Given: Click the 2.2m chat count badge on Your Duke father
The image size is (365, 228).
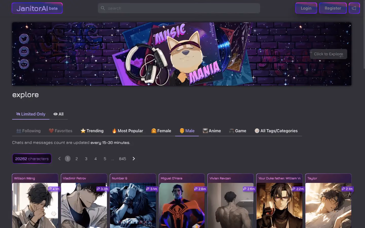Looking at the screenshot, I should coord(298,189).
